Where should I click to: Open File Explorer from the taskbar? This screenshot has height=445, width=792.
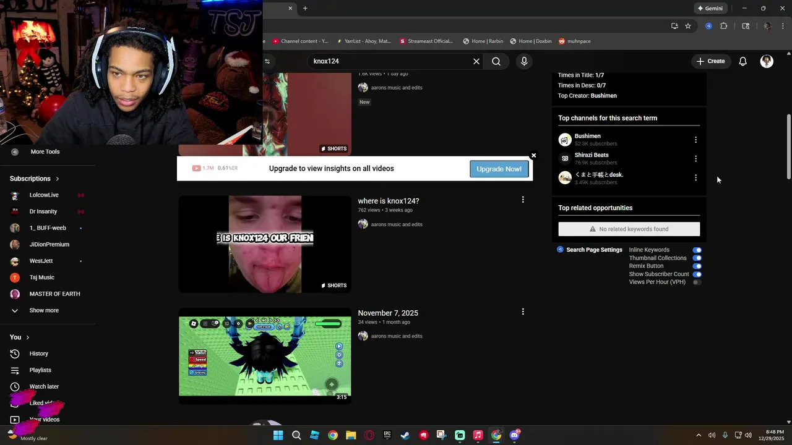[x=351, y=435]
